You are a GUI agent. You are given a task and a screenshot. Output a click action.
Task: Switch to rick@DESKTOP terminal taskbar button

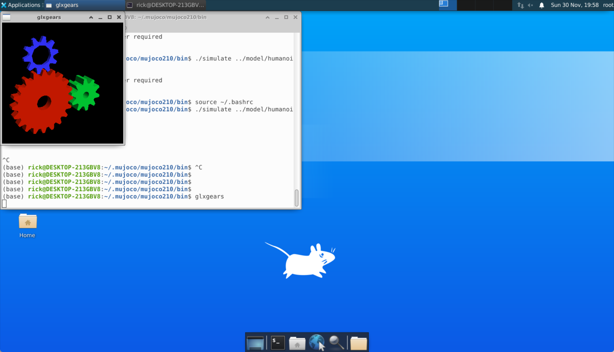165,5
